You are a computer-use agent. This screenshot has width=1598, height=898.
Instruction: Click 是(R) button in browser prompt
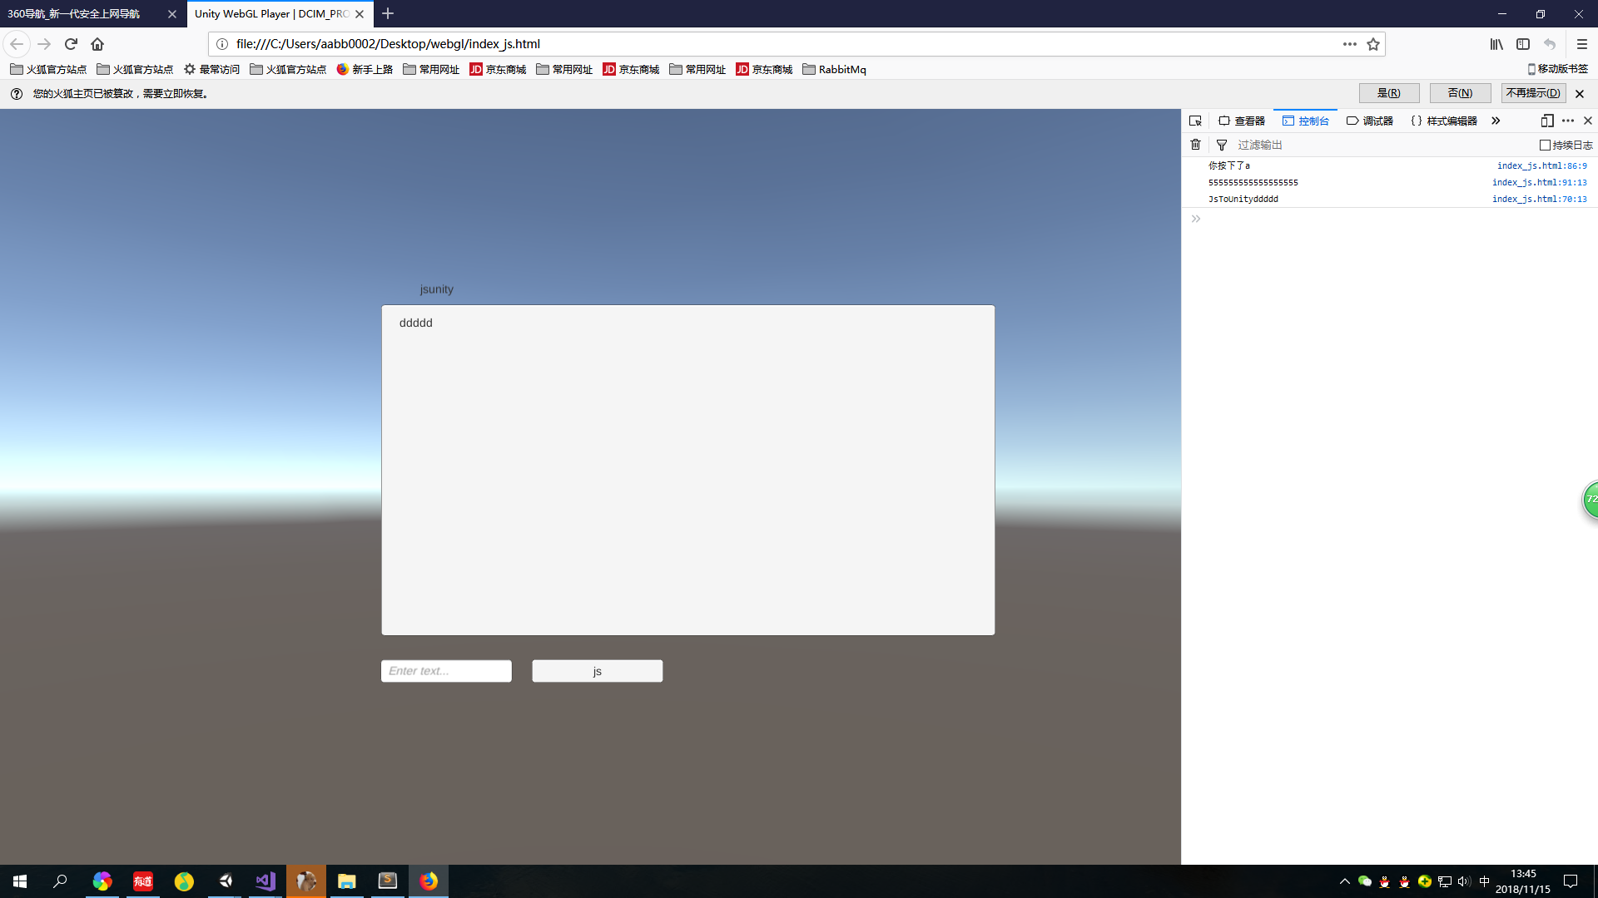pos(1387,93)
